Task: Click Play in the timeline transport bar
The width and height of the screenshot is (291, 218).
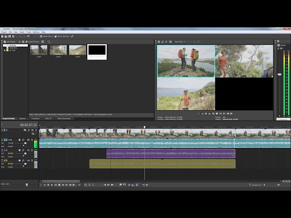Action: [52, 185]
